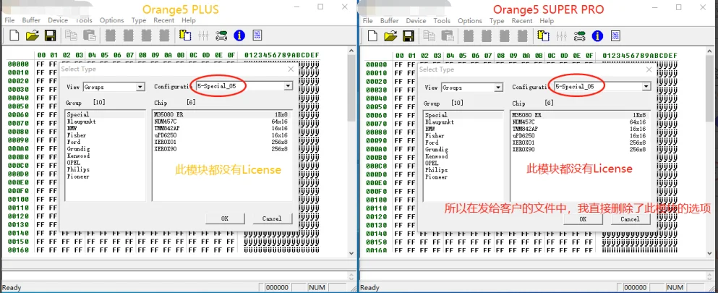
Task: Open Options menu in Orange5 SUPER PRO
Action: coord(470,21)
